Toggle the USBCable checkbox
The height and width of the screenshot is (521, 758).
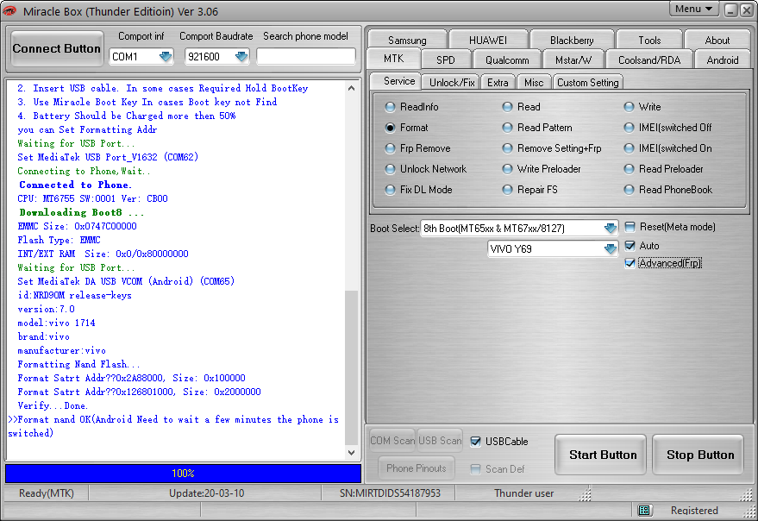tap(476, 441)
